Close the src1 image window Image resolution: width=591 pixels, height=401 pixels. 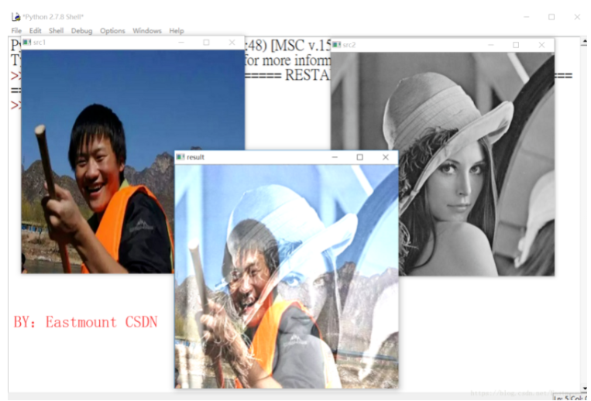(232, 43)
